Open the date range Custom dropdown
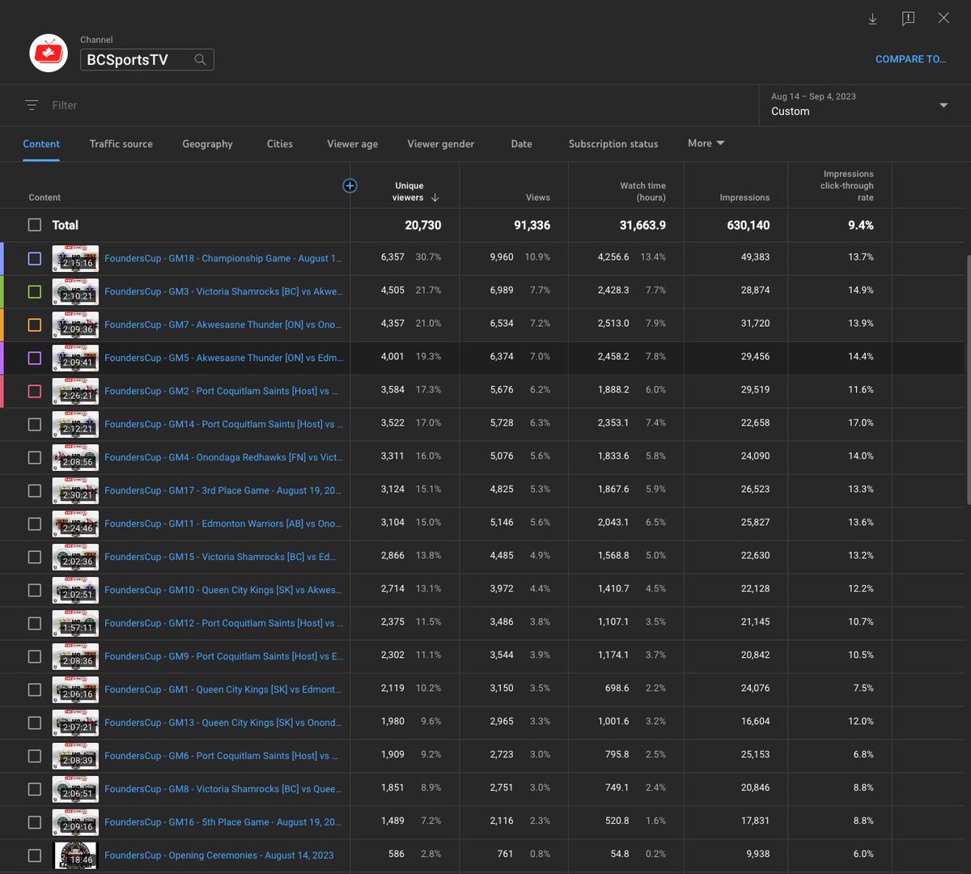Viewport: 971px width, 874px height. [859, 104]
